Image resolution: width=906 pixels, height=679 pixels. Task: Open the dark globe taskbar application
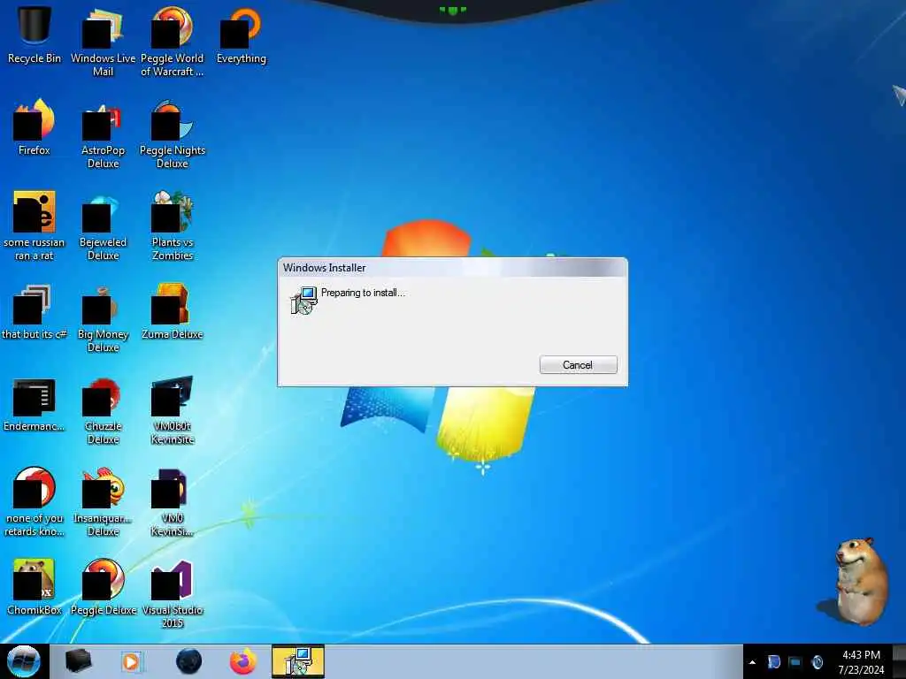(x=188, y=661)
